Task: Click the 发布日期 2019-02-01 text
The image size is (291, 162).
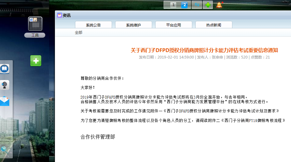Action: (x=166, y=57)
